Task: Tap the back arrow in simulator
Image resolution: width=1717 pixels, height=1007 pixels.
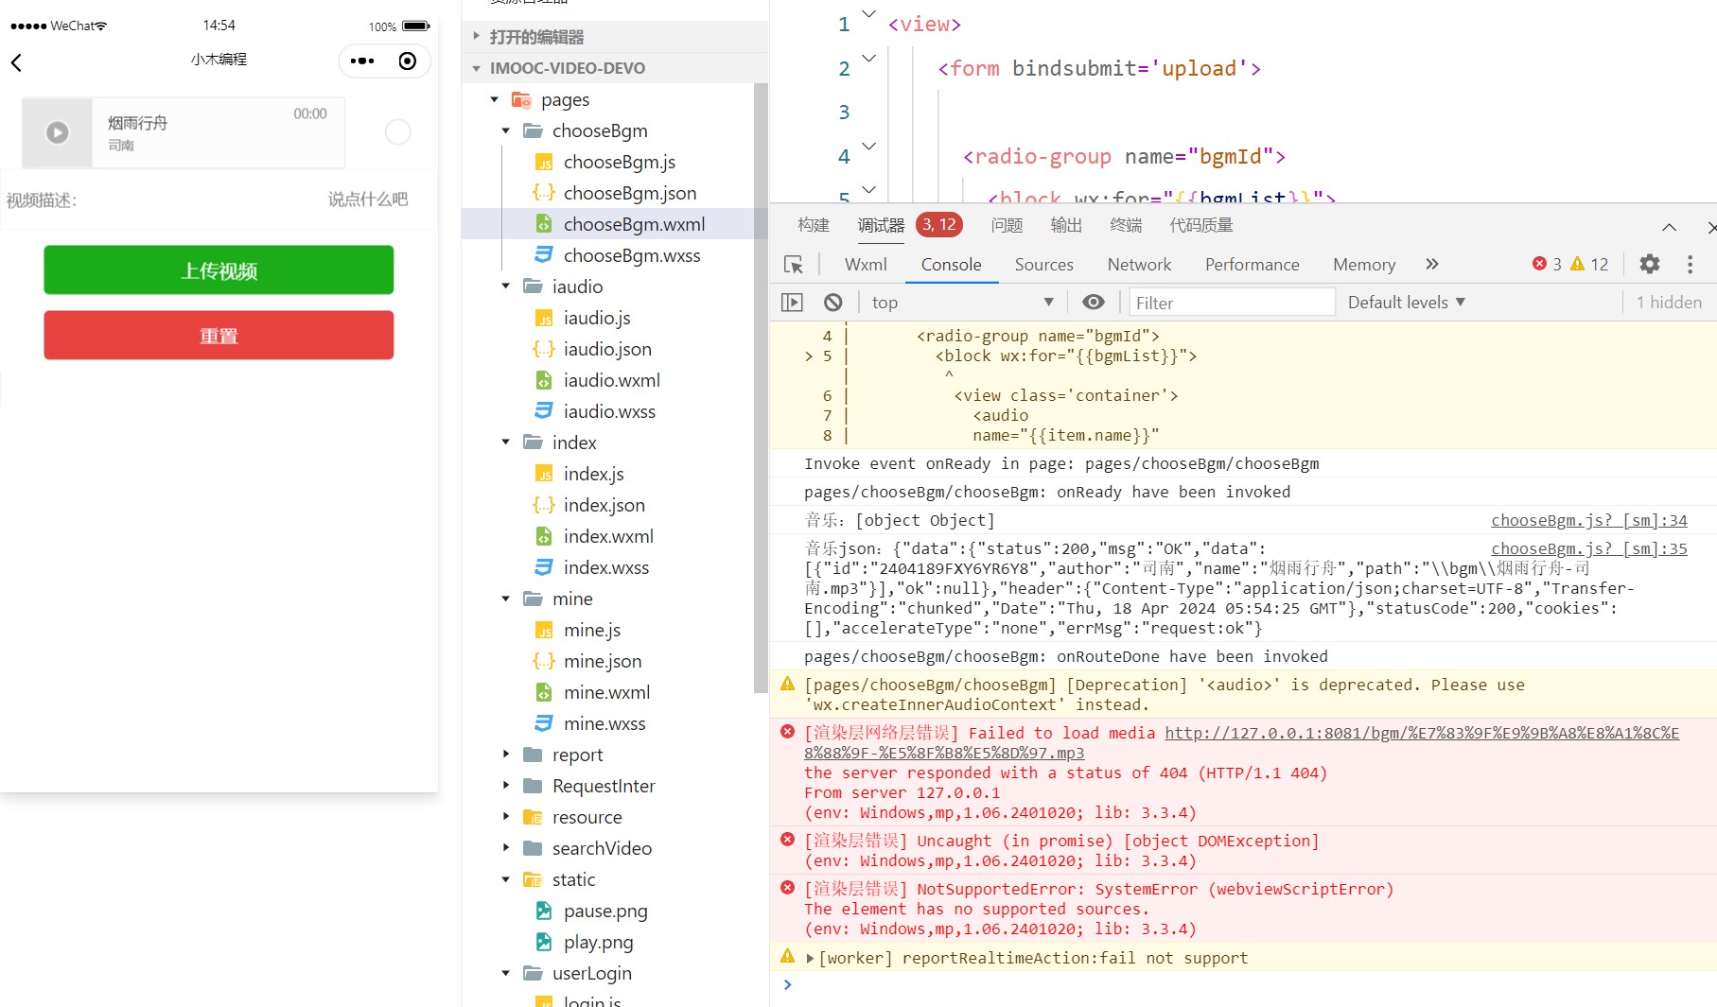Action: [x=16, y=62]
